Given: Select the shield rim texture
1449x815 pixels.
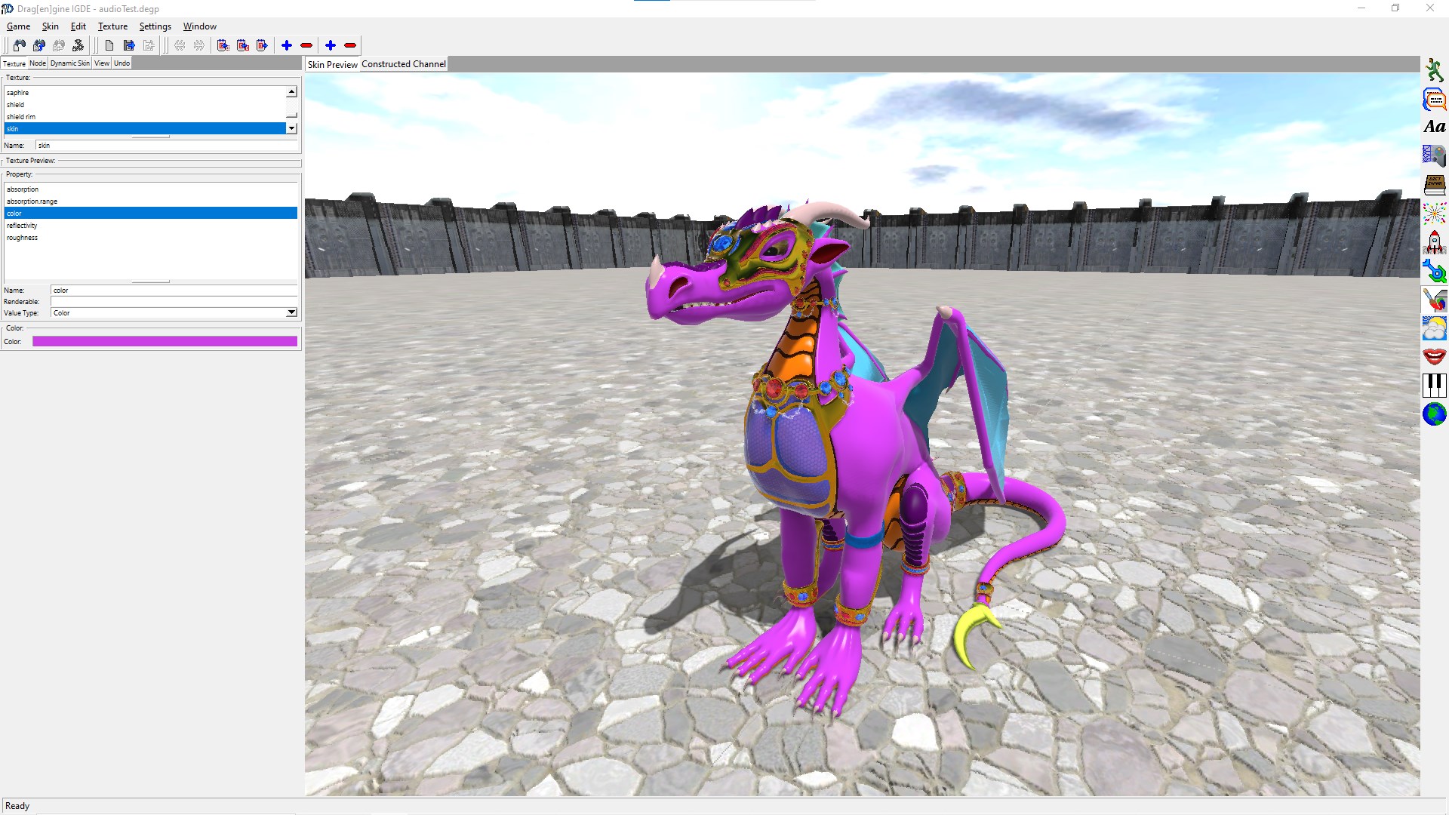Looking at the screenshot, I should 21,117.
